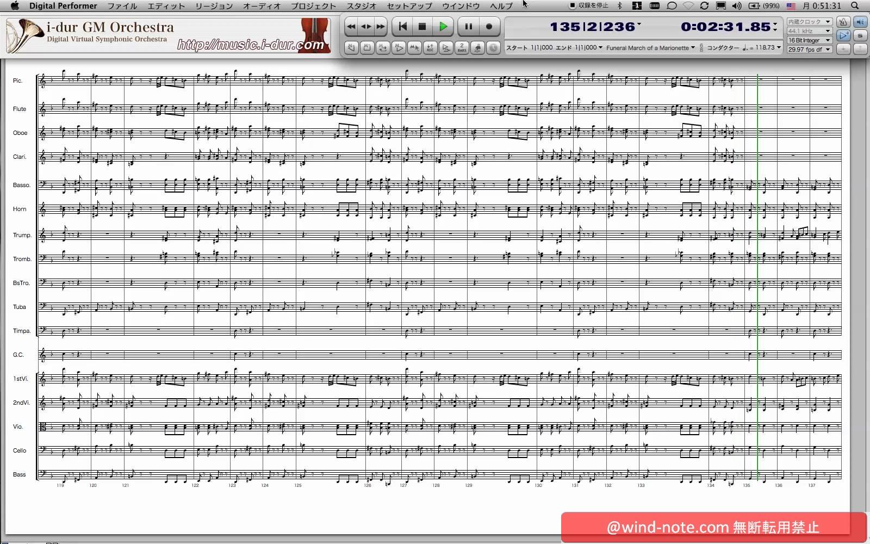Toggle Memory Cycle loop button
Image resolution: width=870 pixels, height=544 pixels.
tap(383, 48)
